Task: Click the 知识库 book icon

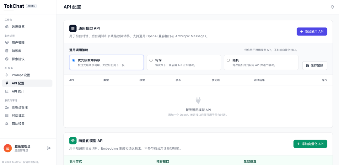Action: click(x=7, y=51)
